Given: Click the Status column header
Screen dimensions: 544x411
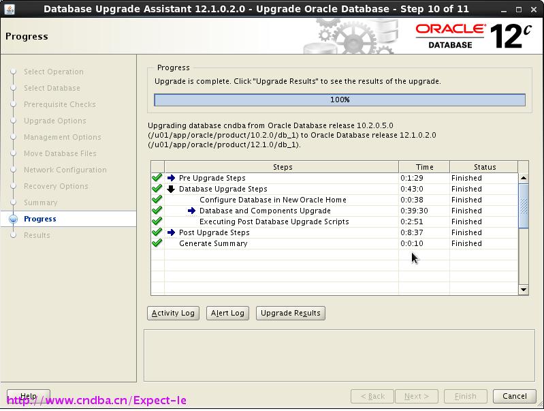Looking at the screenshot, I should coord(484,167).
